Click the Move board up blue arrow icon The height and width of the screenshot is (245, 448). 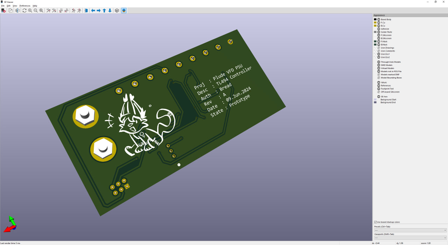tap(104, 10)
